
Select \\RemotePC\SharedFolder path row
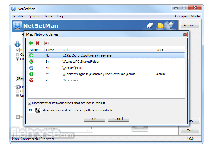81,62
